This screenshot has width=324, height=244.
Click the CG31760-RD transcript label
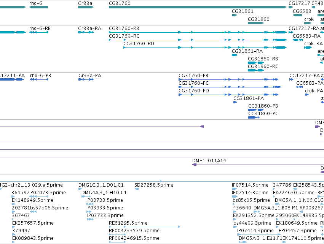click(x=139, y=44)
